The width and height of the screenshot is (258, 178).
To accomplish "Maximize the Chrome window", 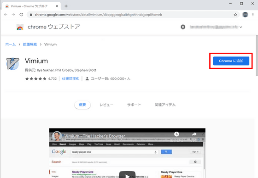I will coord(241,4).
